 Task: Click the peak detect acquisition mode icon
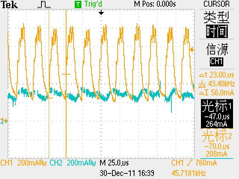tap(44, 4)
